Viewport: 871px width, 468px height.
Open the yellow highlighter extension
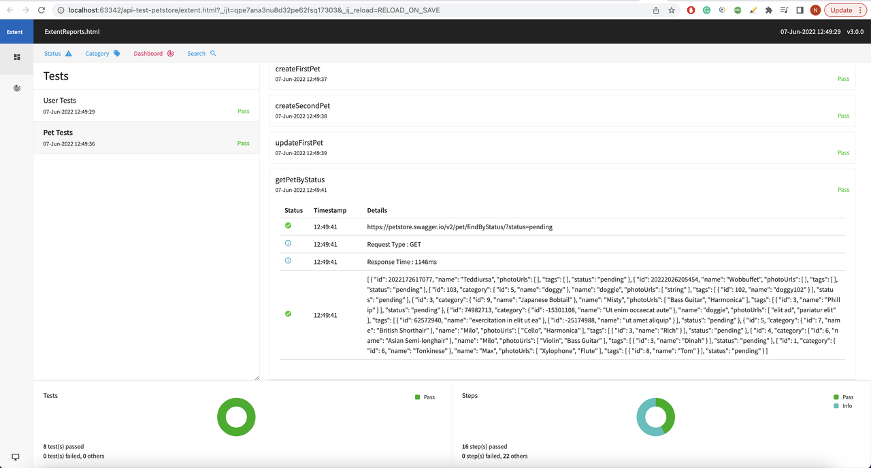point(753,10)
